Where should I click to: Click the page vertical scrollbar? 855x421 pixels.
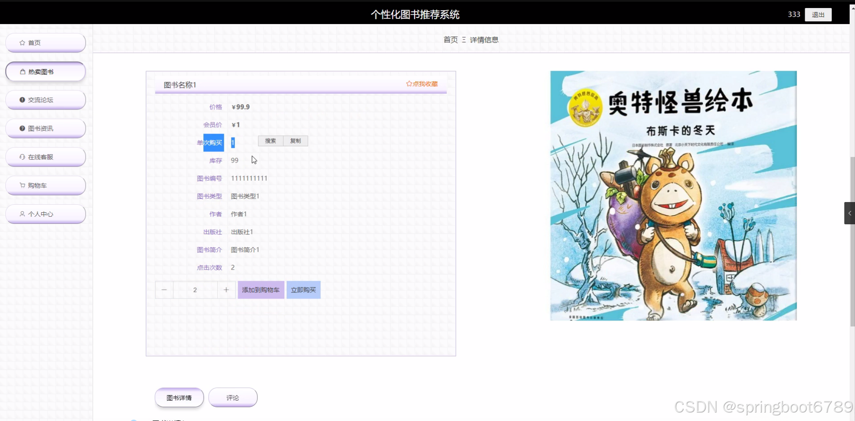(852, 242)
